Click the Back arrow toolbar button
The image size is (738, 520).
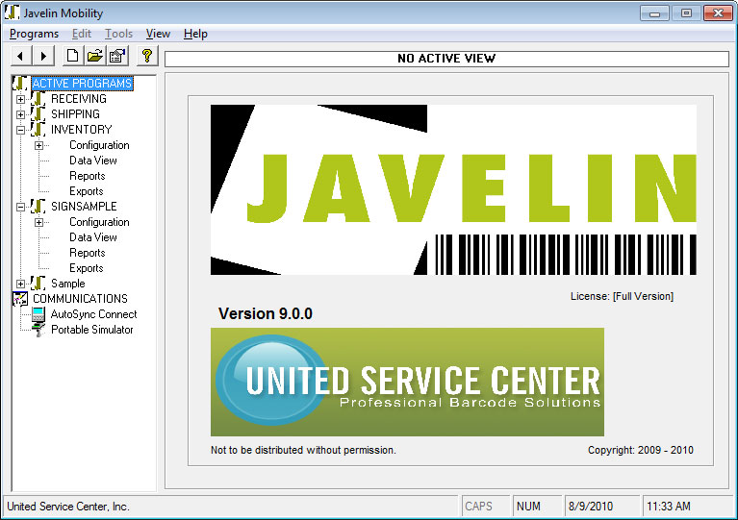coord(21,57)
